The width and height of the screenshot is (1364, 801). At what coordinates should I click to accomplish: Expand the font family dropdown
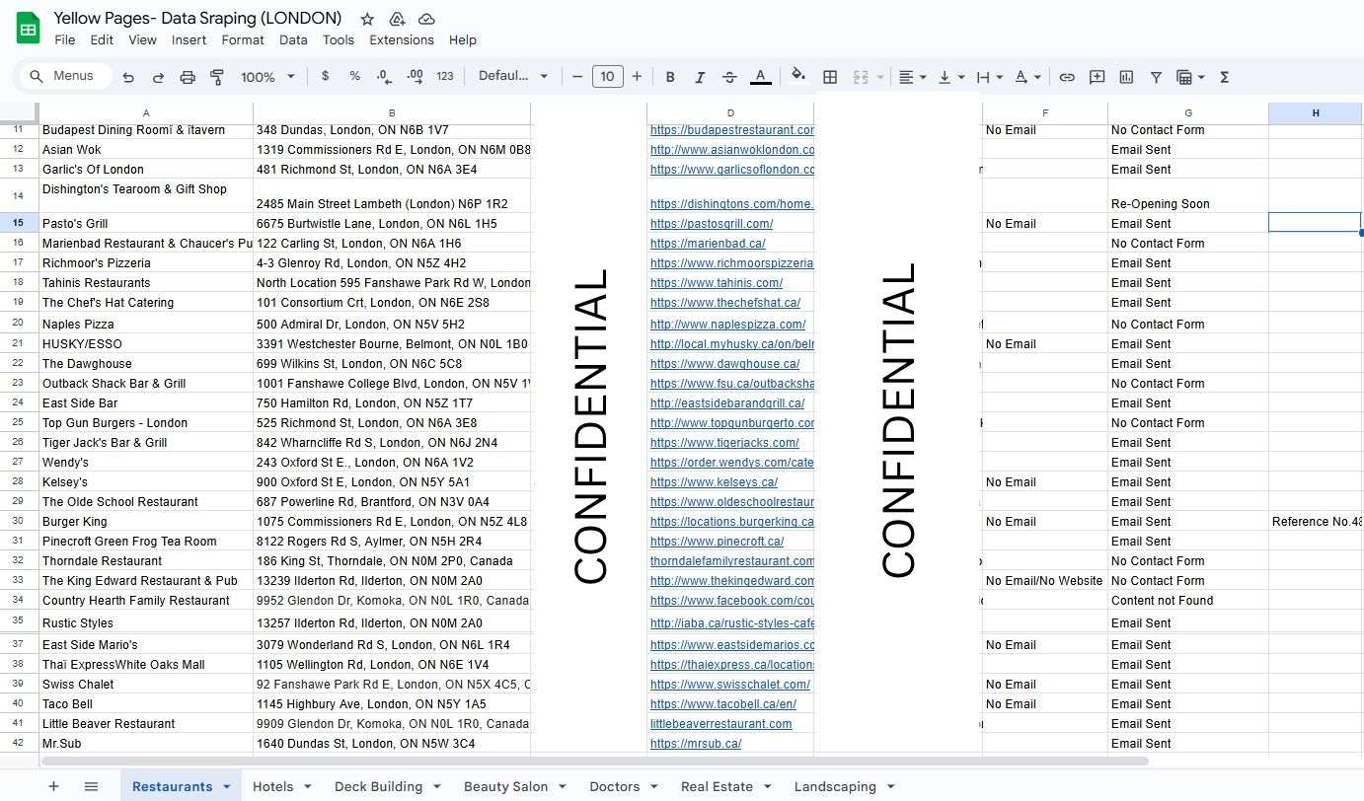[x=513, y=77]
